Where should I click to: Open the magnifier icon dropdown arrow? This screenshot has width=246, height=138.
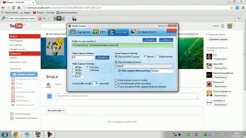click(x=7, y=18)
